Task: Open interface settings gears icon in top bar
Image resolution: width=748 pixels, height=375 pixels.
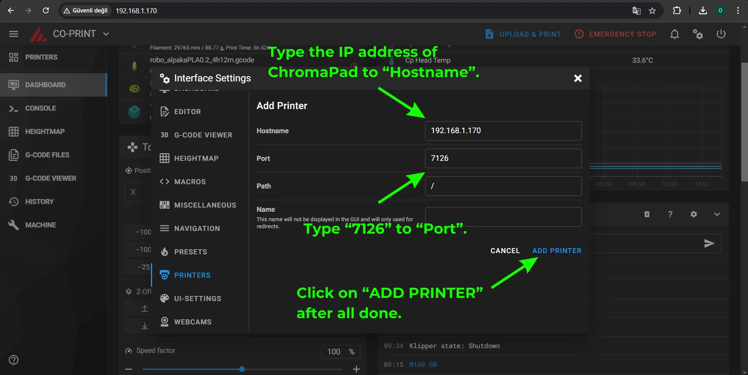Action: [698, 34]
